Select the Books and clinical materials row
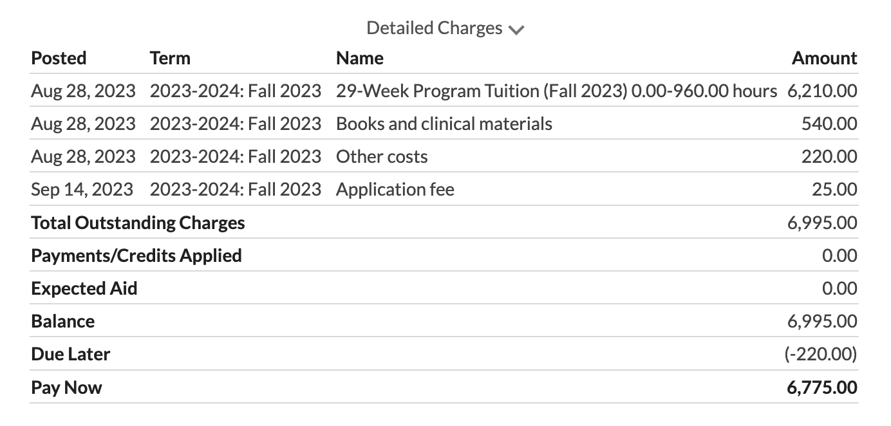Viewport: 891px width, 426px height. [x=444, y=124]
